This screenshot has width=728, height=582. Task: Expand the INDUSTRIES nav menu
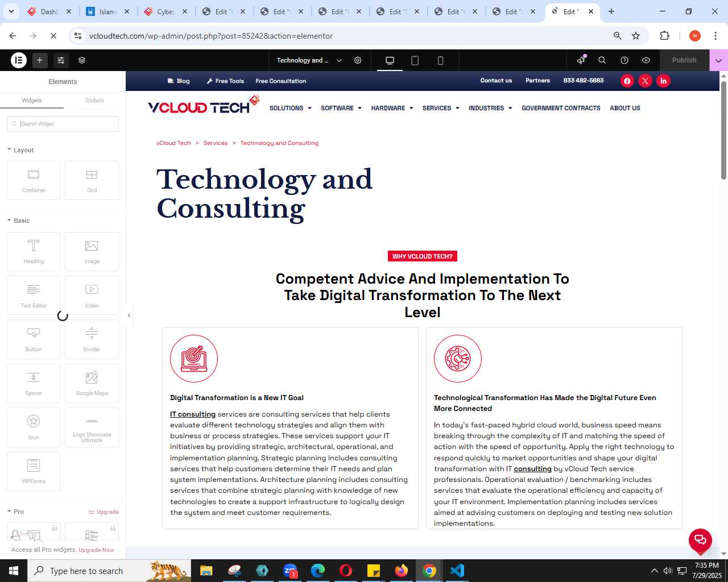pyautogui.click(x=490, y=108)
